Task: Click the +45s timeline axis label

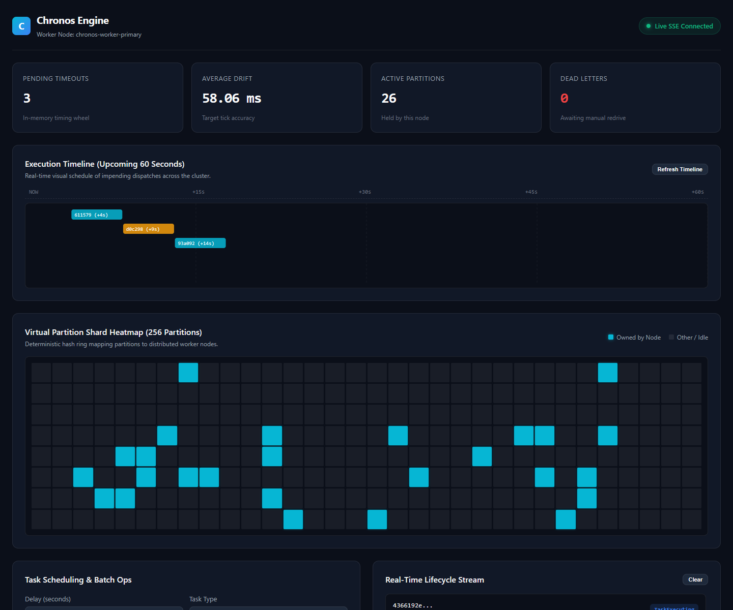Action: coord(531,192)
